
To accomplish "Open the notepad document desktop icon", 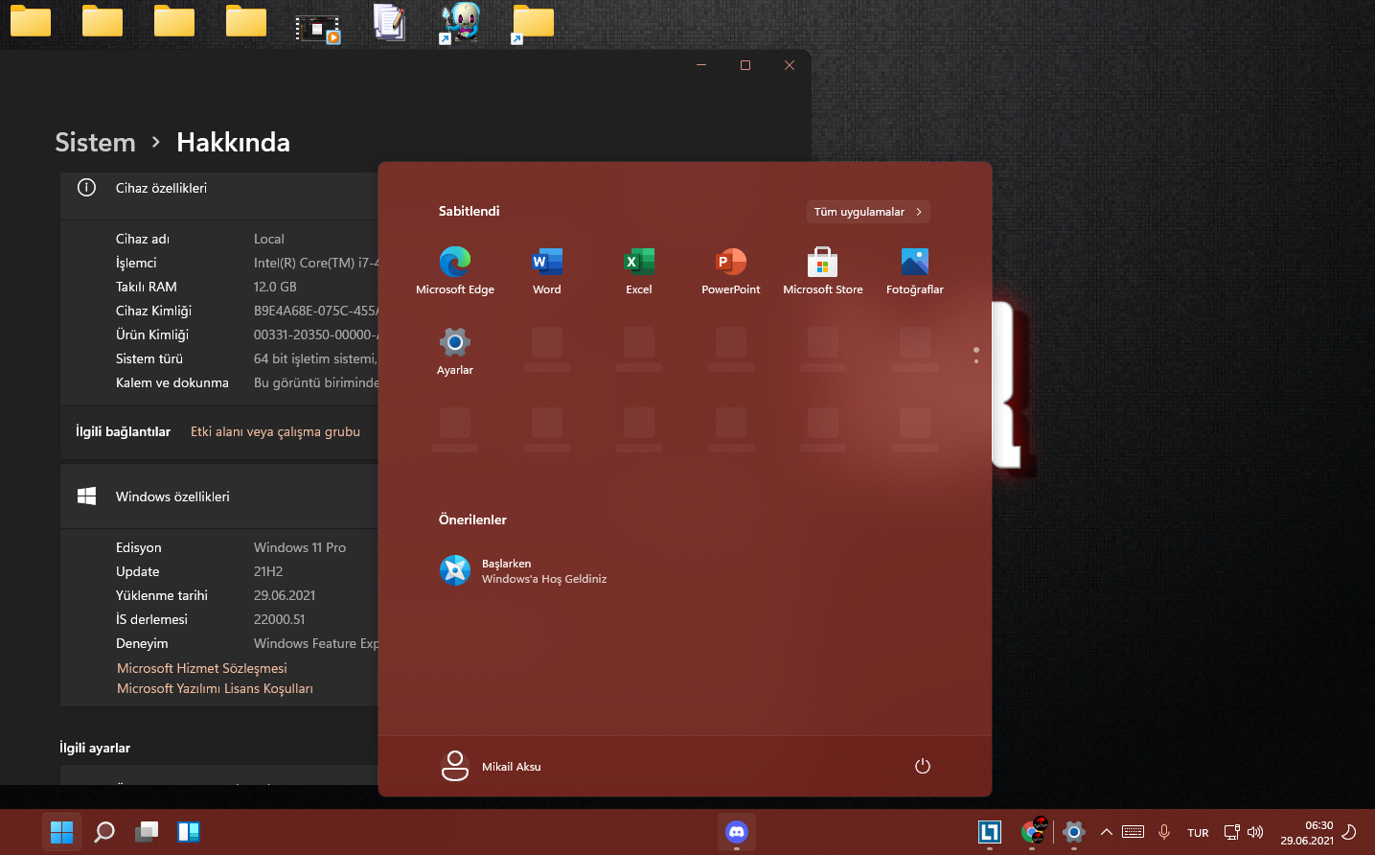I will pyautogui.click(x=390, y=23).
